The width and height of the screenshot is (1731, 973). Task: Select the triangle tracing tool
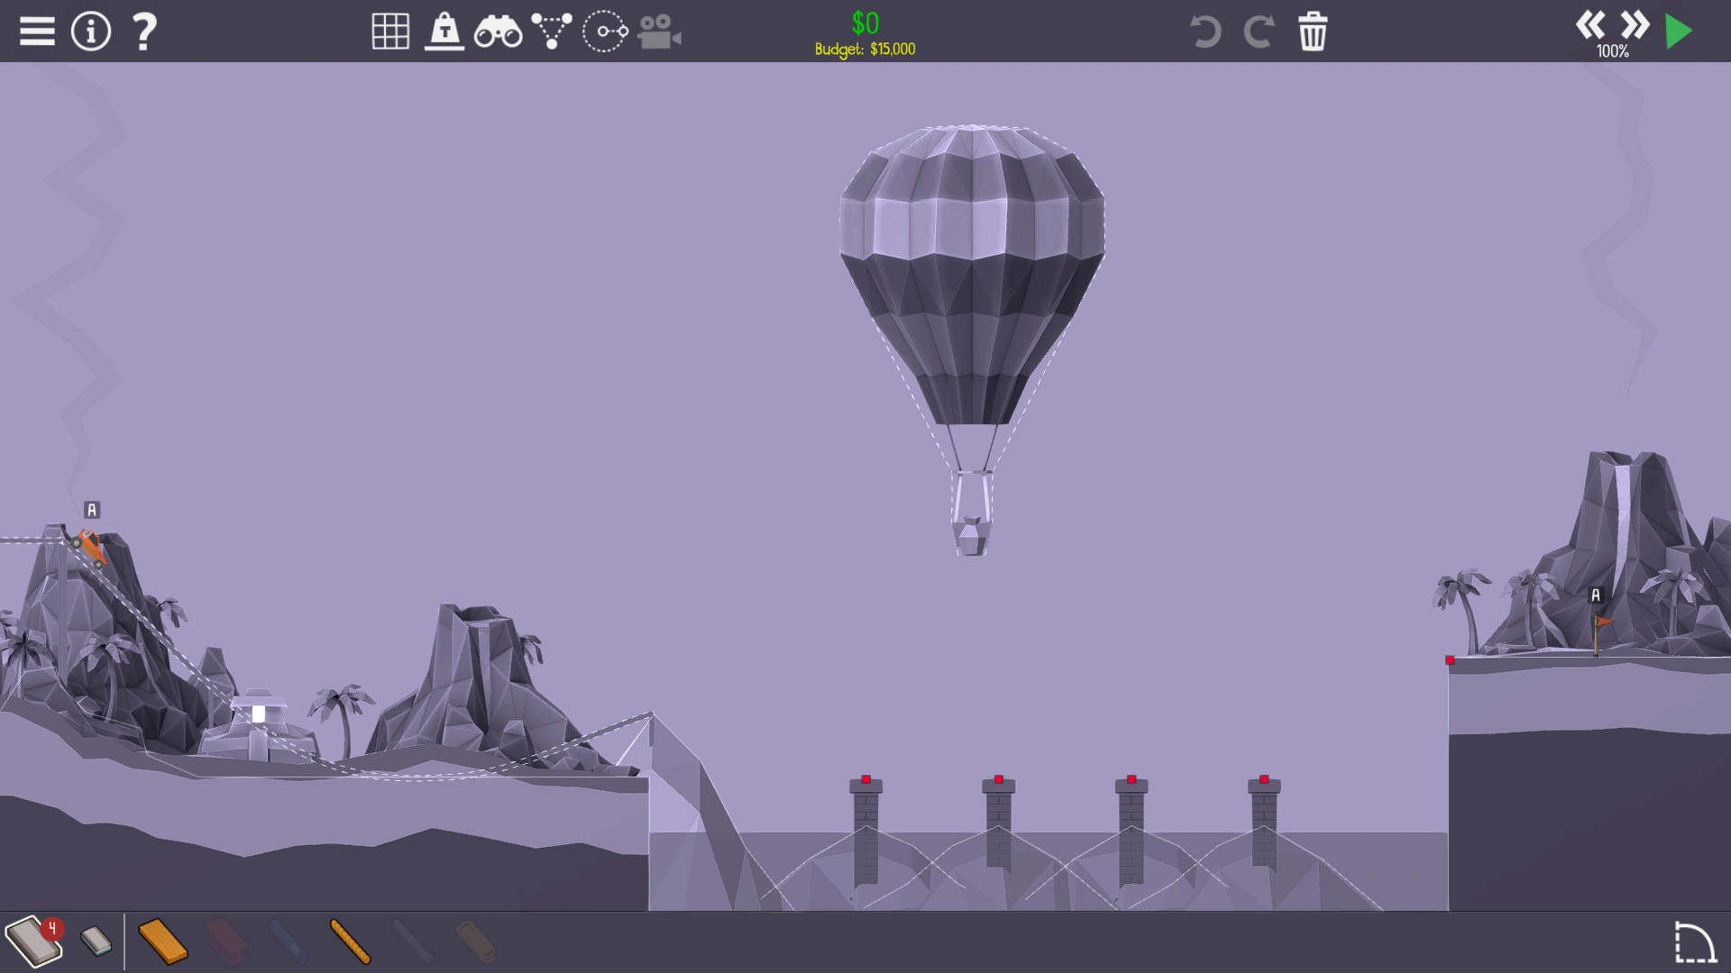(x=551, y=32)
